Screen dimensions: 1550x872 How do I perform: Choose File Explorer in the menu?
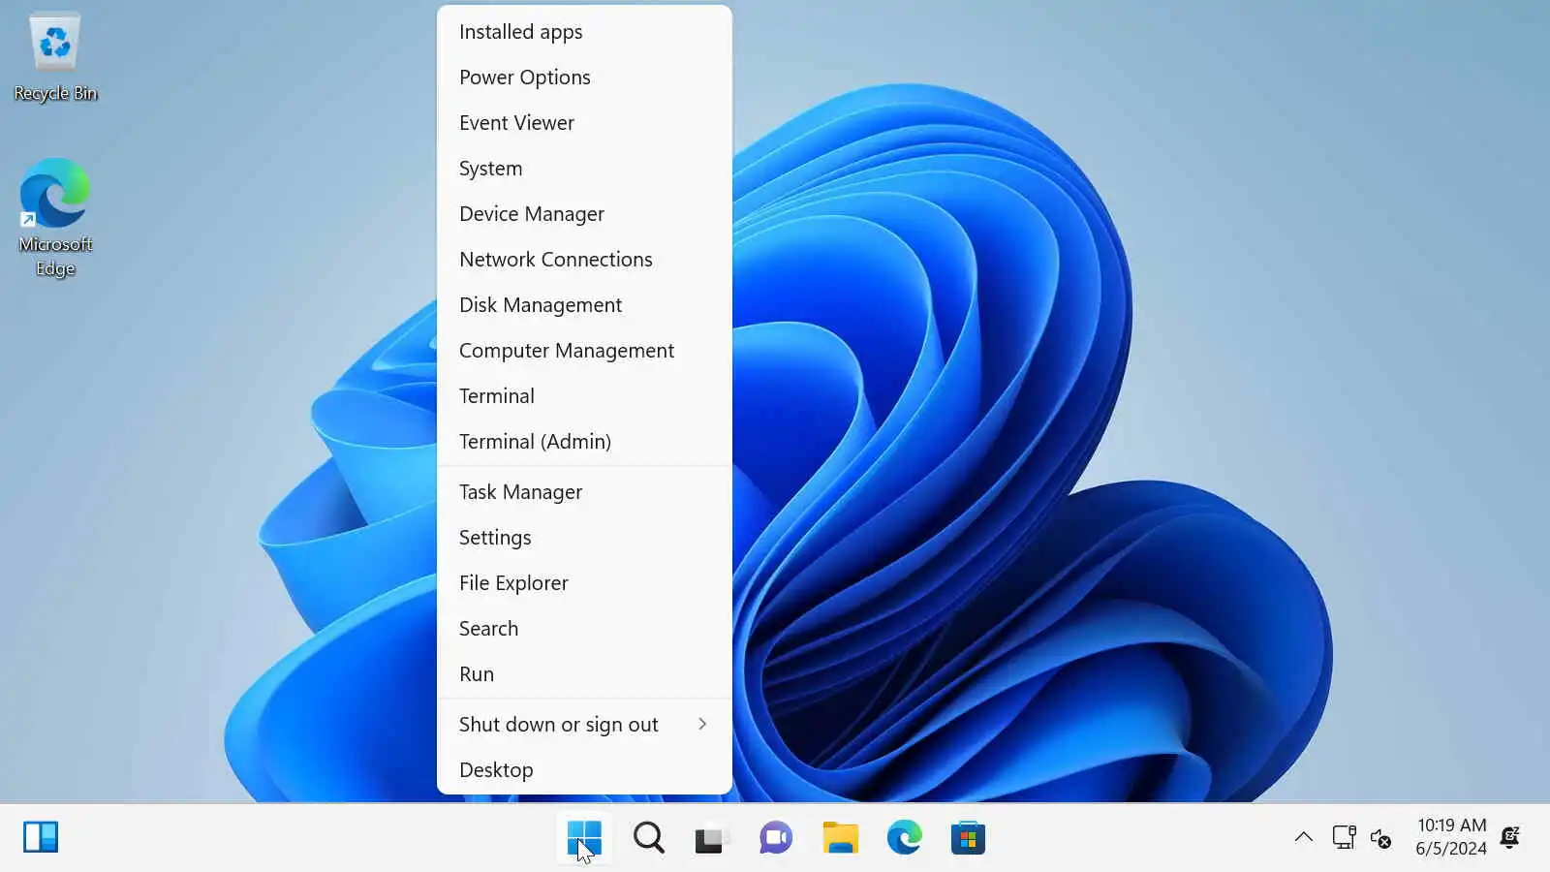click(584, 583)
